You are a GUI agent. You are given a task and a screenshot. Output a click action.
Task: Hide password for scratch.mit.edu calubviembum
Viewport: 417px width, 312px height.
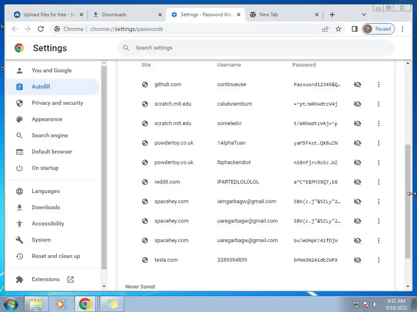[358, 104]
